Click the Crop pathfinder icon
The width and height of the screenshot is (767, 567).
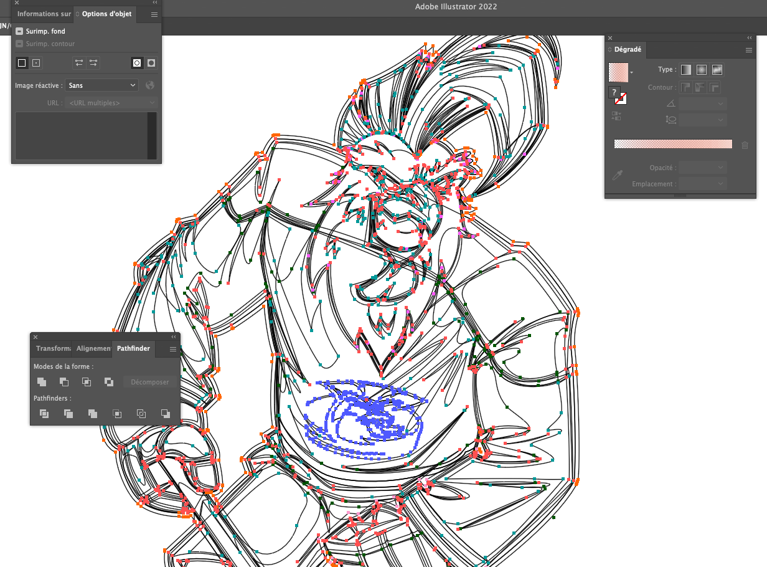point(117,413)
